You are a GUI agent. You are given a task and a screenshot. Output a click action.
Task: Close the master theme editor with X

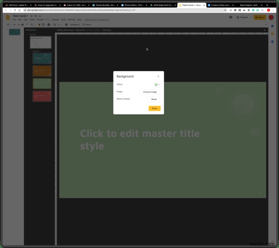pyautogui.click(x=264, y=30)
